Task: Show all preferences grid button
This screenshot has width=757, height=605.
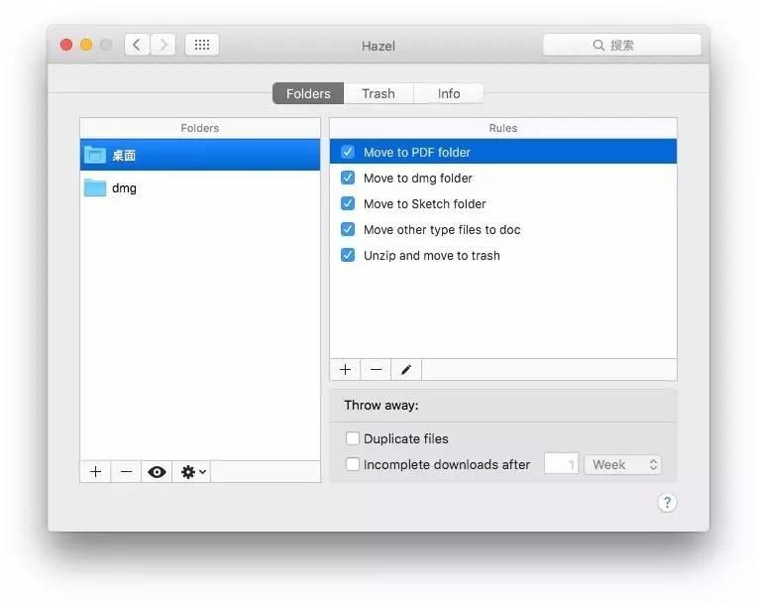Action: pos(202,45)
